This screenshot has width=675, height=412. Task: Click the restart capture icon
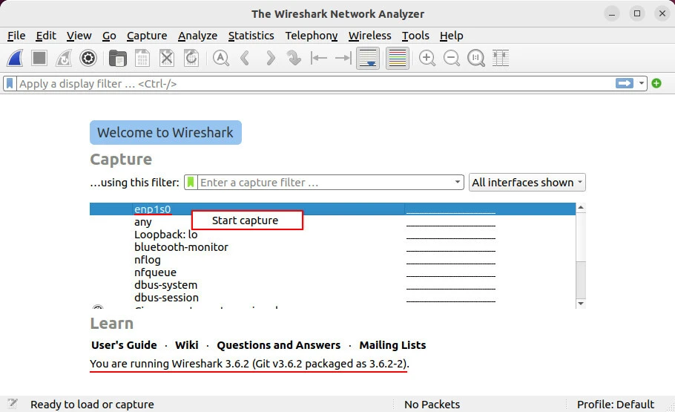[64, 58]
